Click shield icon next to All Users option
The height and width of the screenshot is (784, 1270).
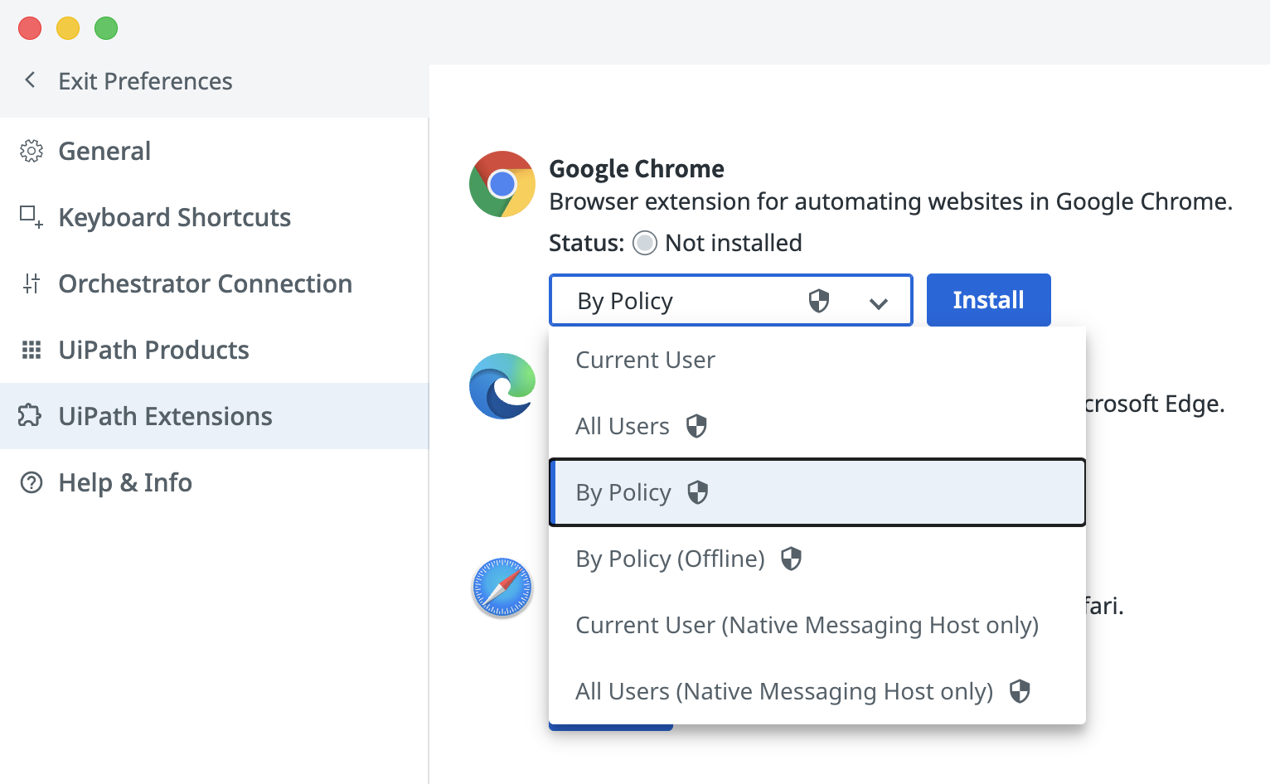[696, 426]
